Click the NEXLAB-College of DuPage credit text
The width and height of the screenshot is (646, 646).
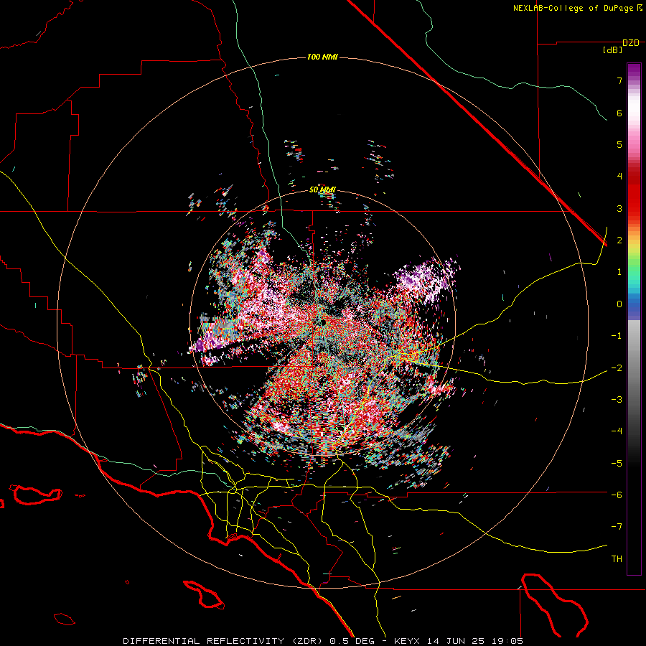(577, 8)
